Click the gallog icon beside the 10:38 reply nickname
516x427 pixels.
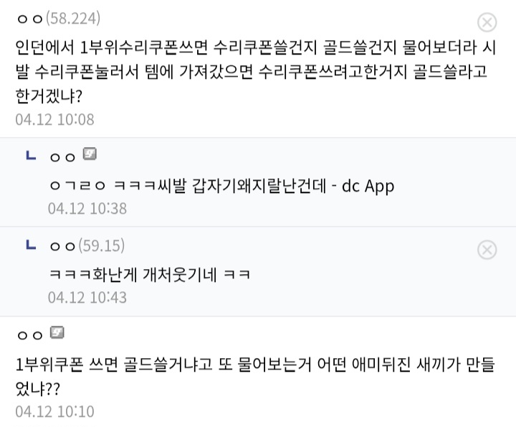(x=89, y=154)
